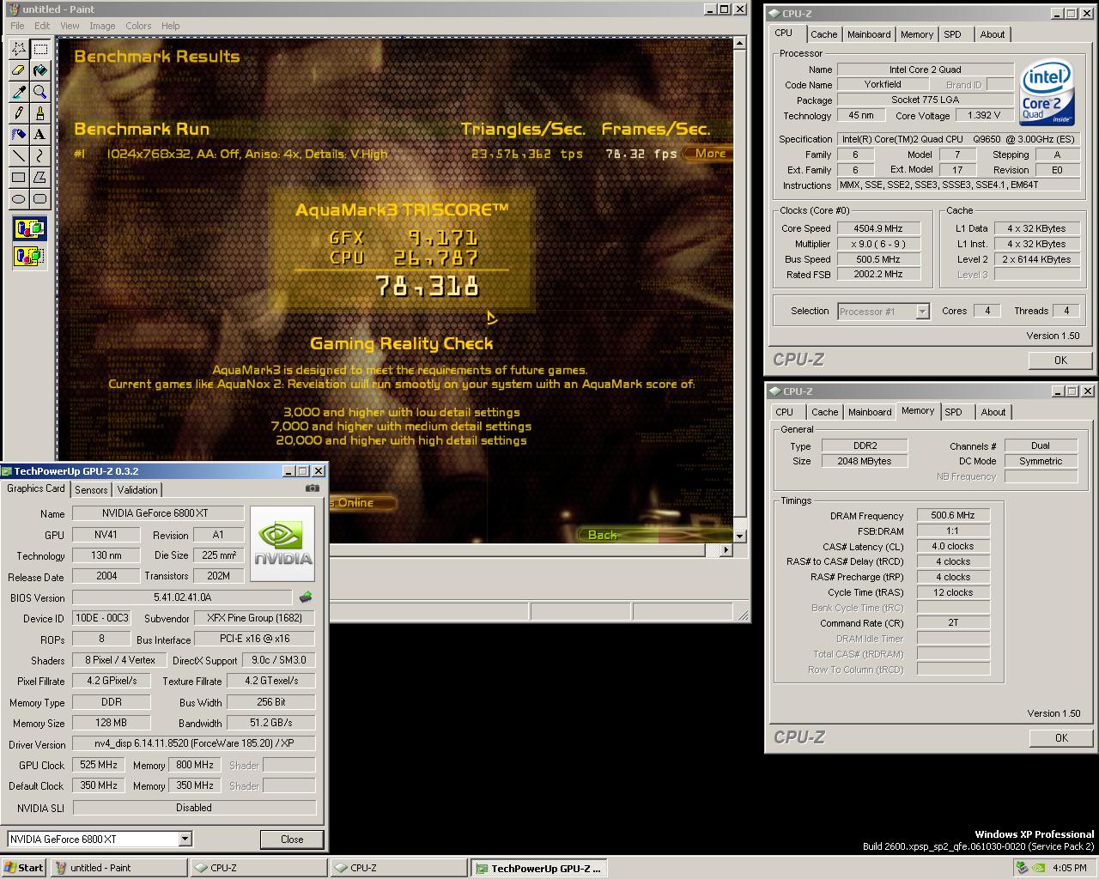The width and height of the screenshot is (1099, 879).
Task: Click Paint horizontal scrollbar right arrow
Action: pos(726,549)
